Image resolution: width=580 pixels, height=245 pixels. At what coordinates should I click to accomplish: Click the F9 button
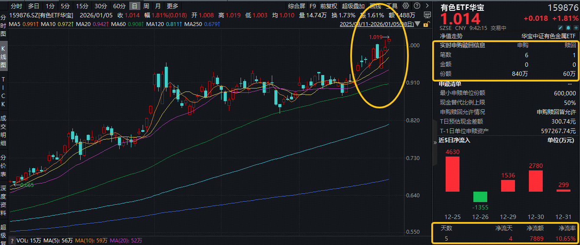[x=313, y=6]
